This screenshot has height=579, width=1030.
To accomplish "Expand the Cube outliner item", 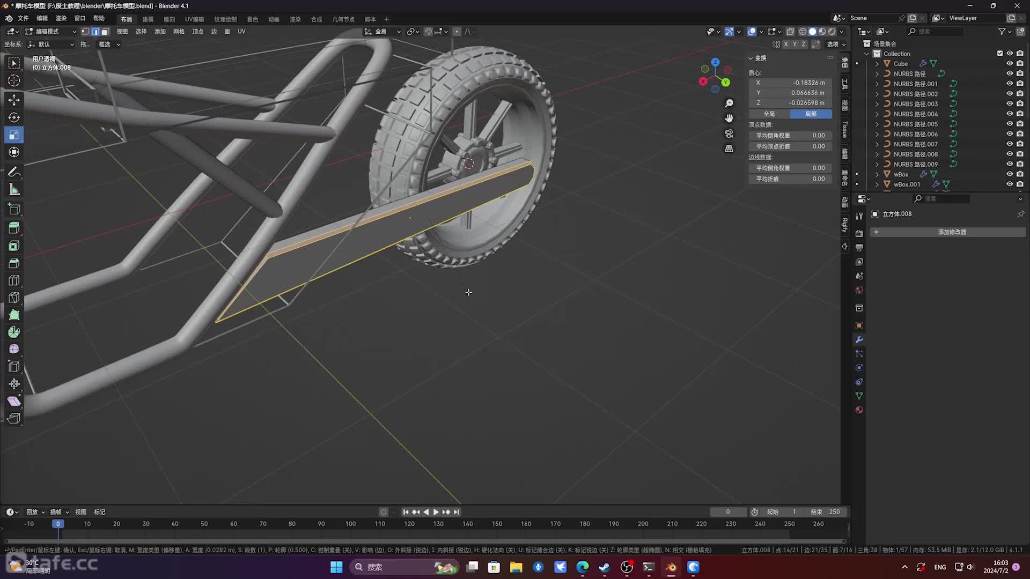I will (x=877, y=64).
